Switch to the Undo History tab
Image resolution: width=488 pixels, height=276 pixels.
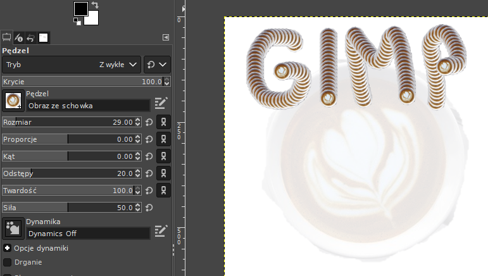point(30,38)
